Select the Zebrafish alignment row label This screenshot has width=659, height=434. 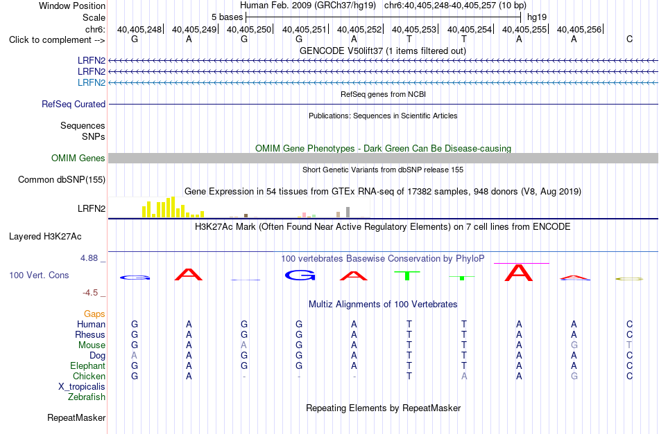[87, 397]
